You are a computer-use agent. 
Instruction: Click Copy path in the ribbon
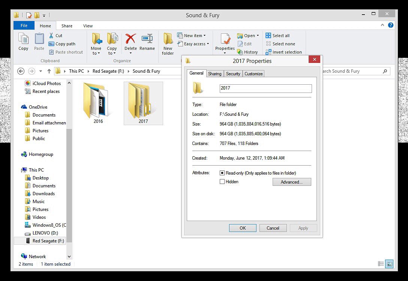(x=62, y=44)
